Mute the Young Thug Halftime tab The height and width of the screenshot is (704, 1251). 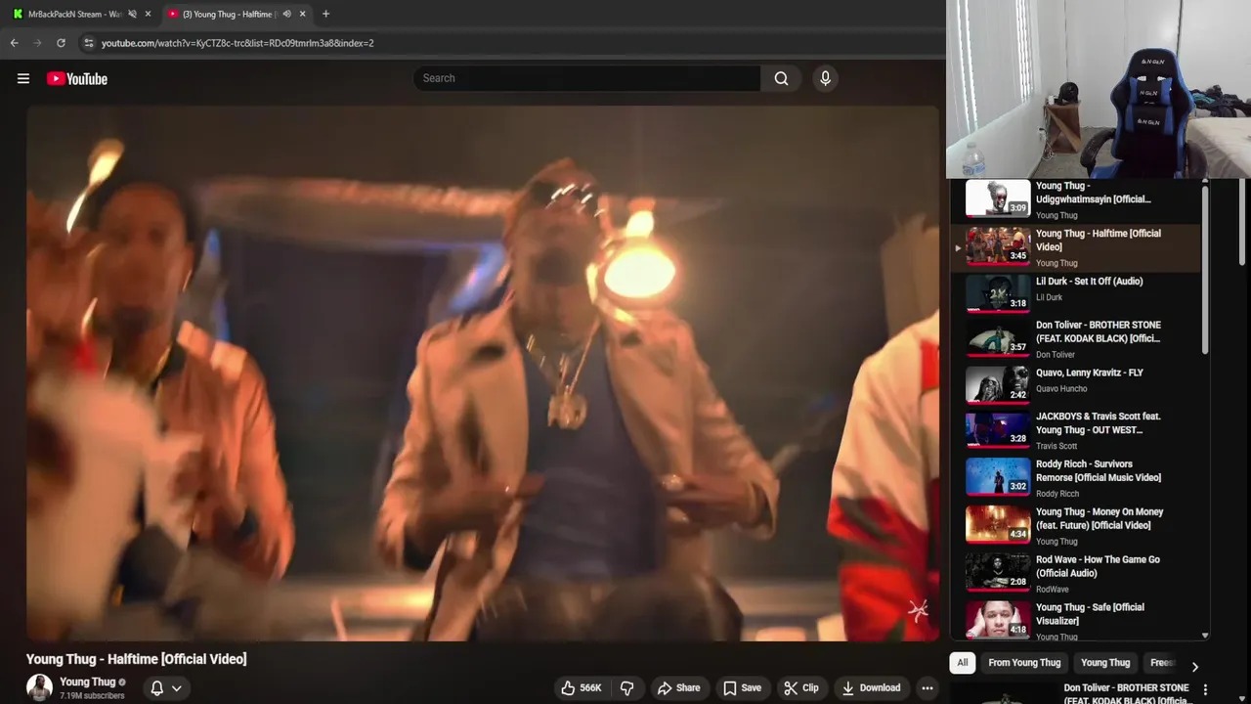click(x=286, y=14)
